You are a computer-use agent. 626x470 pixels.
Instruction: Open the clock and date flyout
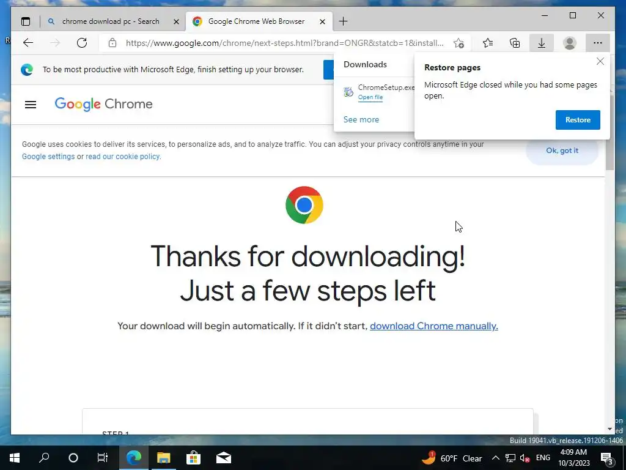coord(573,458)
